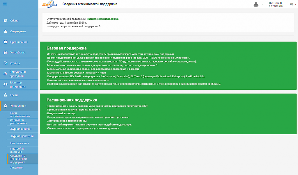Select Сведения о технической поддержке submenu item

tap(22, 159)
